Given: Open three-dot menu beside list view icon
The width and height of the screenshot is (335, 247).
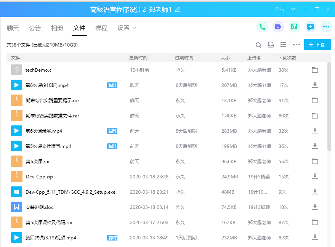Looking at the screenshot, I should pos(297,45).
